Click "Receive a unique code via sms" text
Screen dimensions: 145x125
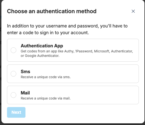pyautogui.click(x=46, y=77)
